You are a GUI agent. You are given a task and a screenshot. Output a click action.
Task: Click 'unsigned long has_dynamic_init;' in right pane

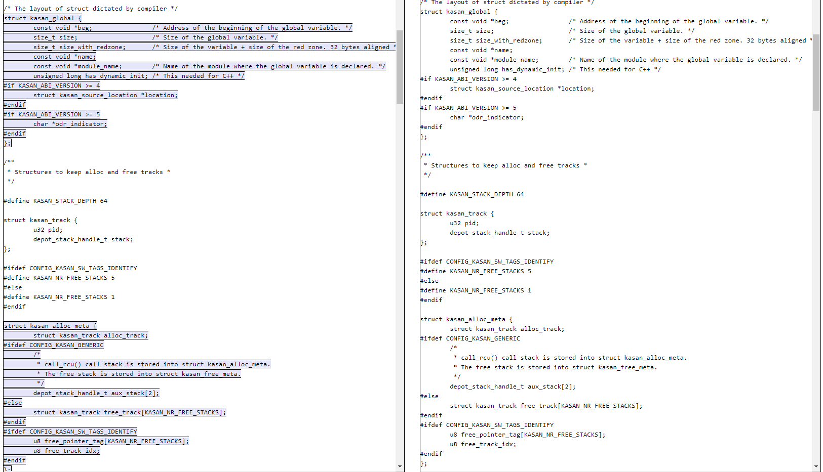507,69
